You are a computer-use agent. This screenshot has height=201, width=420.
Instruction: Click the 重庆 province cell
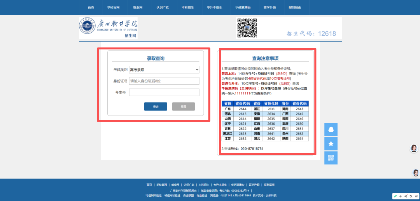[x=285, y=124]
